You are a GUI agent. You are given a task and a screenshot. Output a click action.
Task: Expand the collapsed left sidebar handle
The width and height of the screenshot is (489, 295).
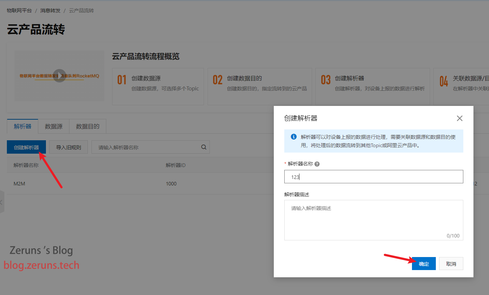(x=2, y=202)
